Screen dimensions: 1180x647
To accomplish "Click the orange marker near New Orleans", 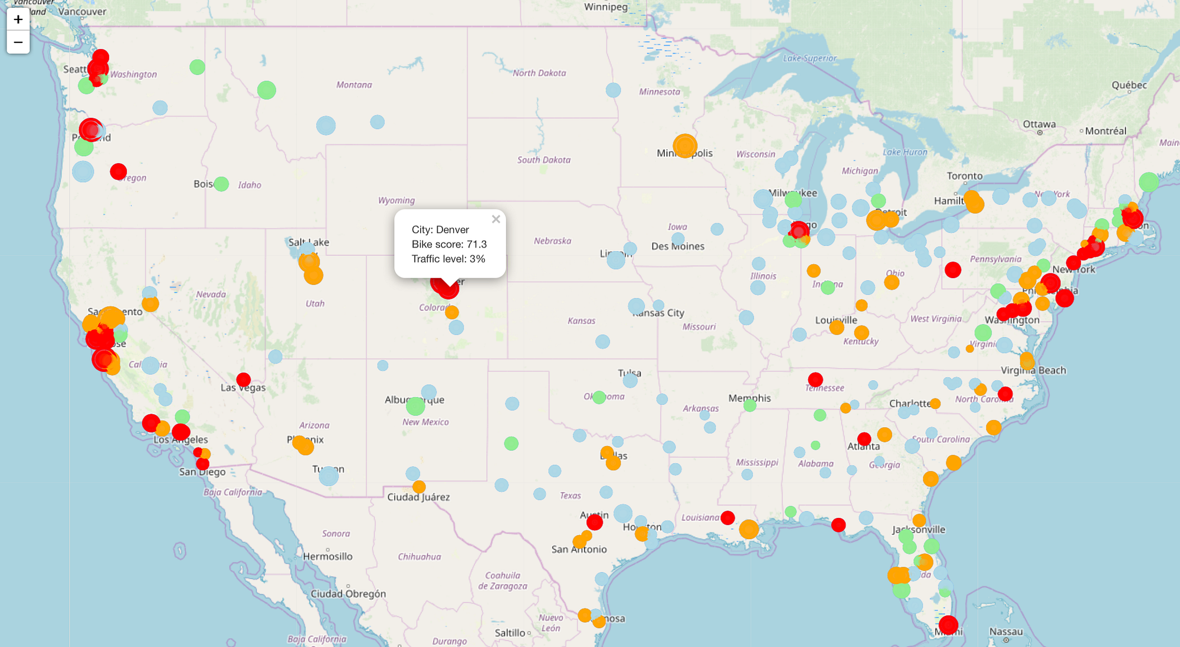I will [x=749, y=529].
